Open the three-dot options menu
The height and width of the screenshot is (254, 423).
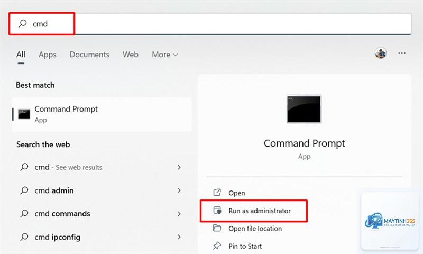(x=402, y=53)
